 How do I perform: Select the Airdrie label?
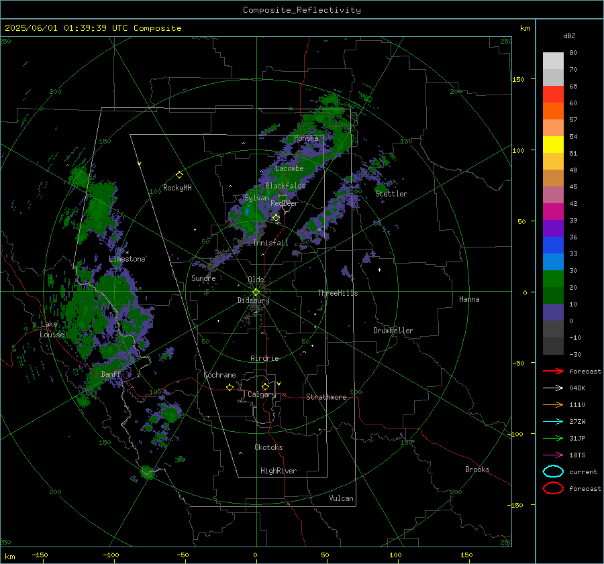(x=264, y=358)
